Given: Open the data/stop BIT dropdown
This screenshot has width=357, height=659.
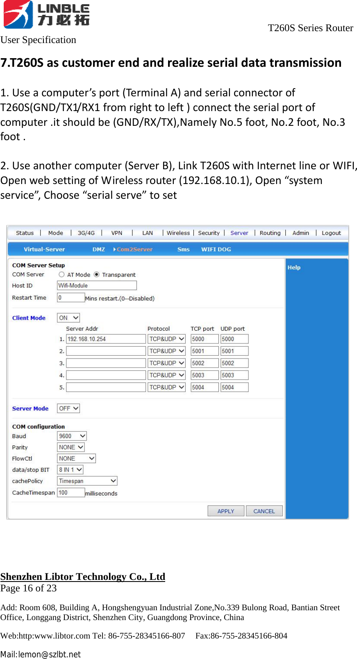Looking at the screenshot, I should click(x=70, y=470).
